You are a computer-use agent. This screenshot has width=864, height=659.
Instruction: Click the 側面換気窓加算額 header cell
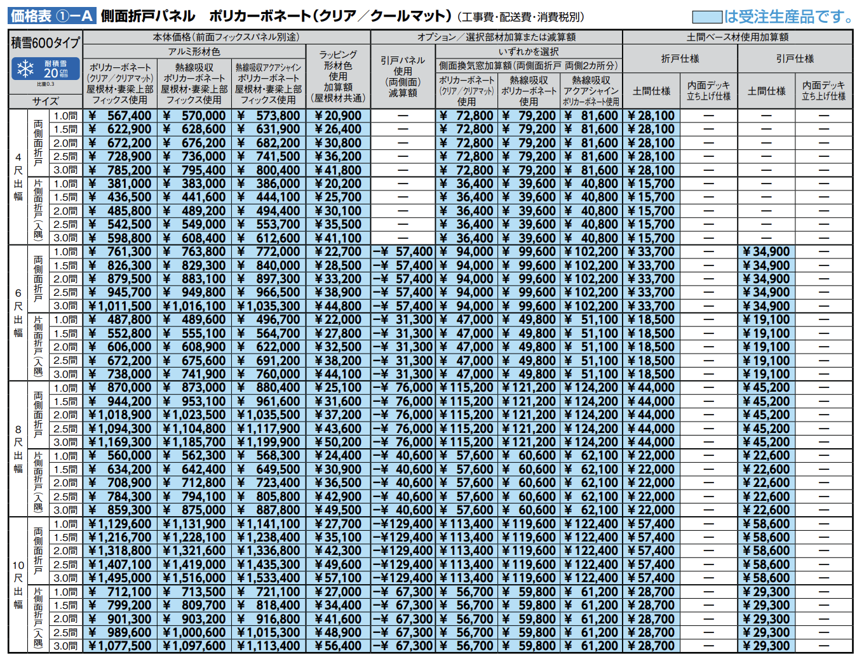[x=529, y=65]
